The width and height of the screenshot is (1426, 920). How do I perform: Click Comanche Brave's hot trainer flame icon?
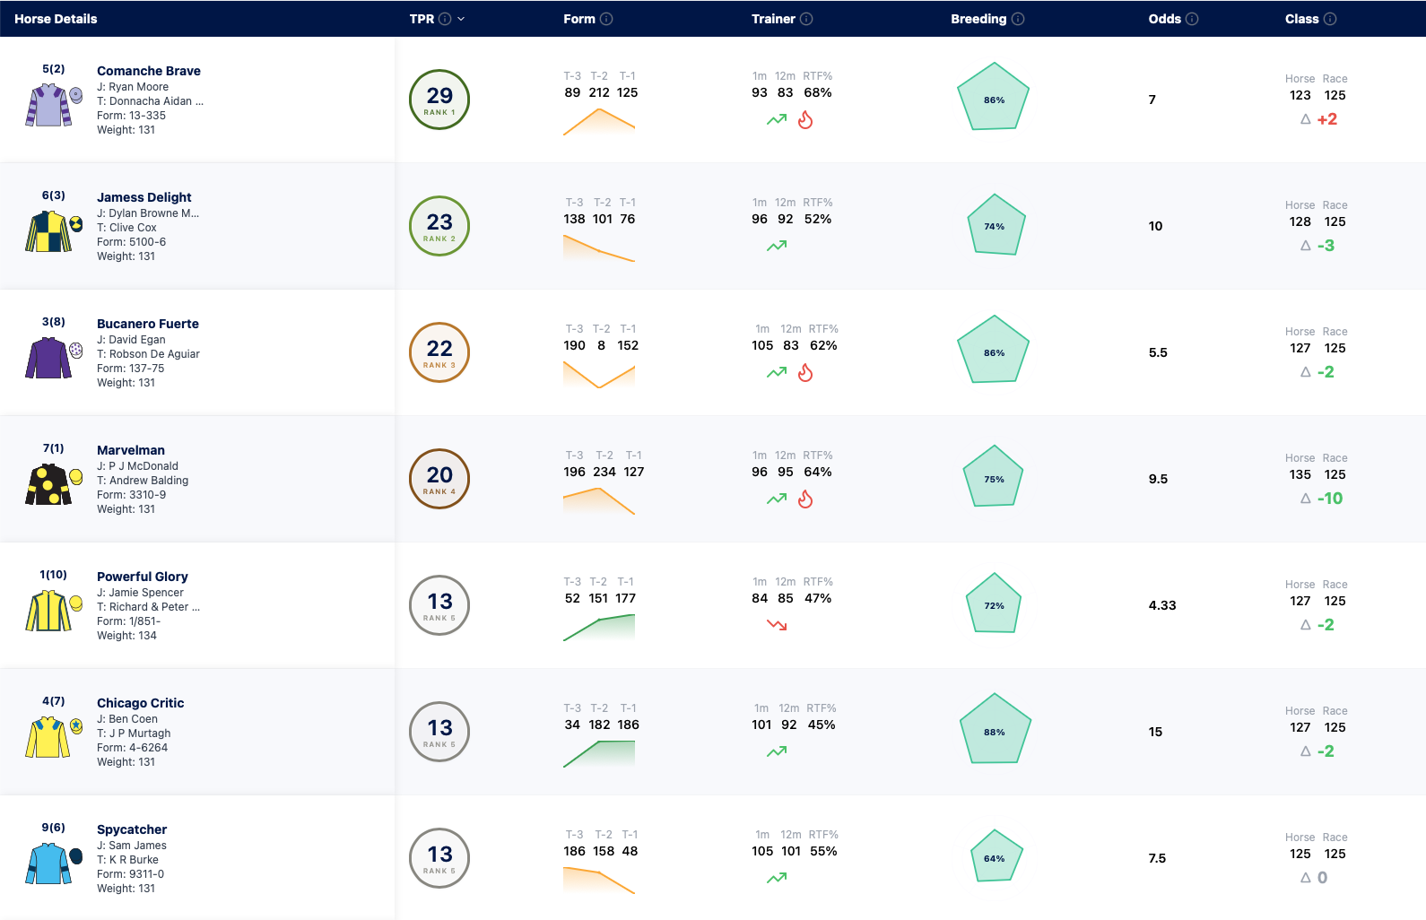coord(805,119)
